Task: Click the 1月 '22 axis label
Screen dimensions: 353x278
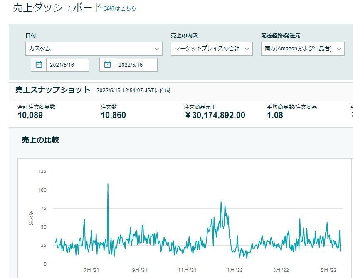Action: point(235,270)
